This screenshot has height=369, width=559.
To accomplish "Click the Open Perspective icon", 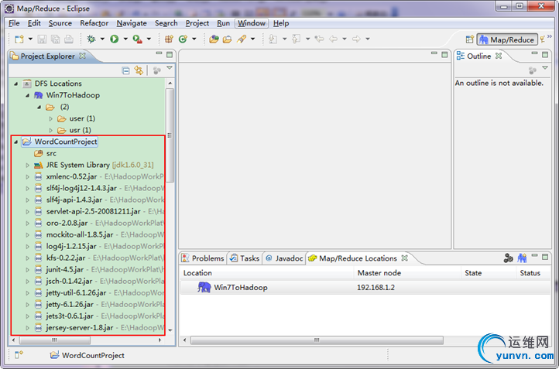I will point(469,39).
